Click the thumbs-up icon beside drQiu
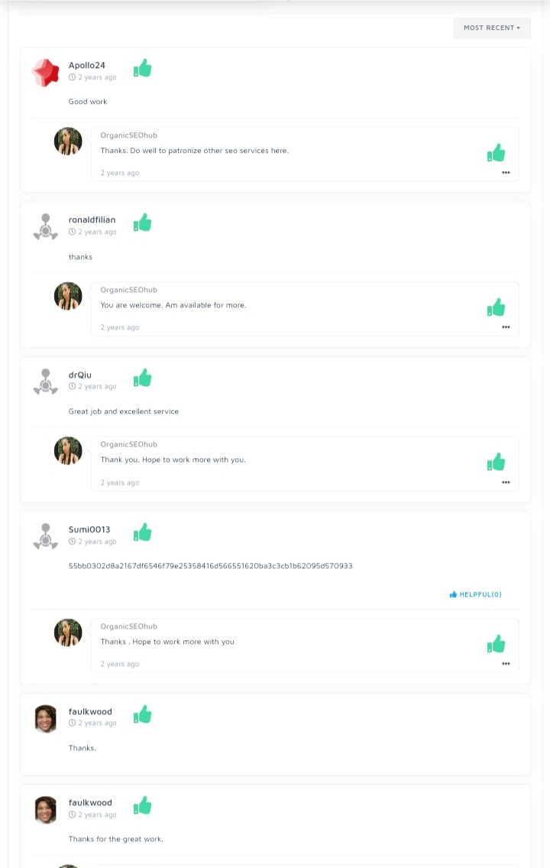 (142, 378)
